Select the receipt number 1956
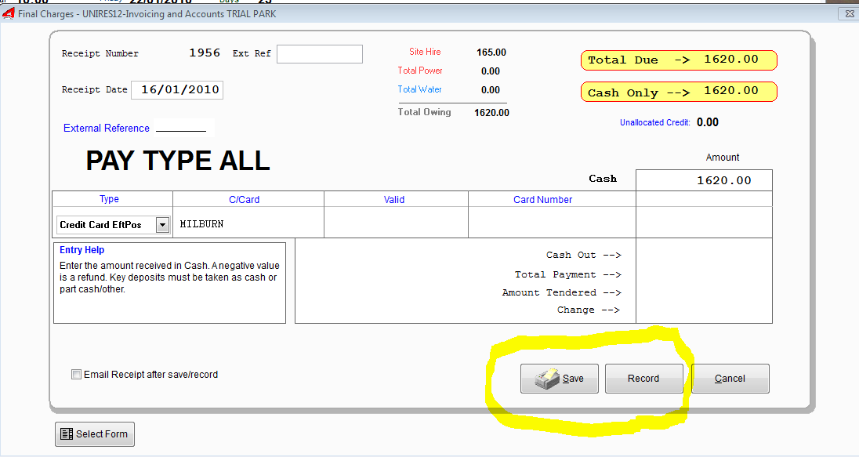Image resolution: width=859 pixels, height=457 pixels. [x=205, y=53]
